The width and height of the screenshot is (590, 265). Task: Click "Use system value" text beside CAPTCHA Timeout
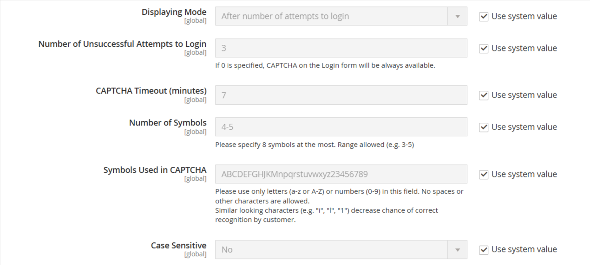coord(524,95)
